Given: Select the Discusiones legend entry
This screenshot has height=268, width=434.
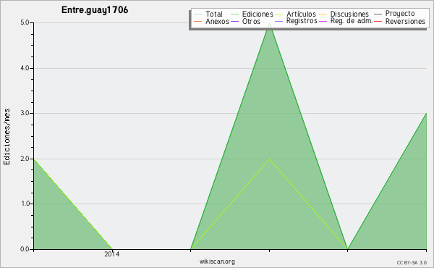Looking at the screenshot, I should point(344,14).
